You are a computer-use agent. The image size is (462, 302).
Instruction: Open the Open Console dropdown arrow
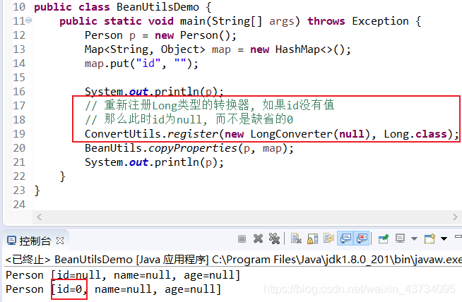(444, 238)
